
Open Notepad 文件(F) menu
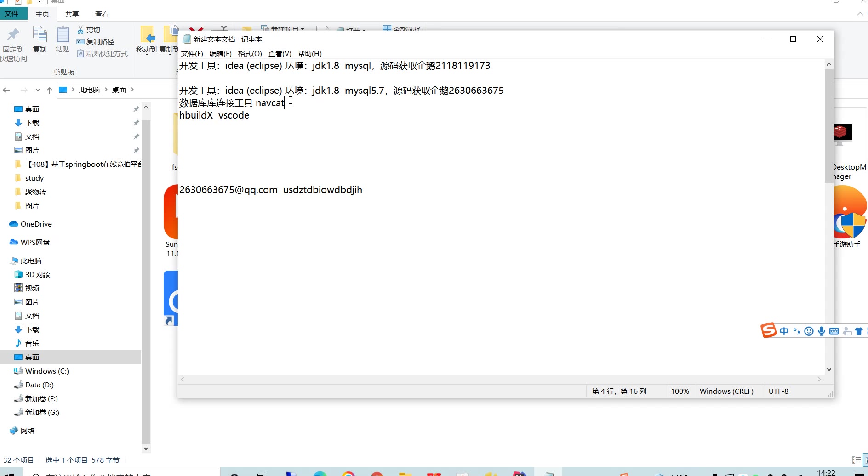[192, 53]
